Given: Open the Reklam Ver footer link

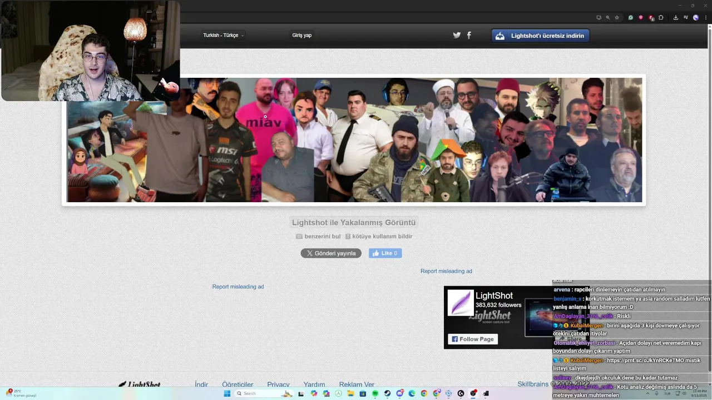Looking at the screenshot, I should point(357,384).
